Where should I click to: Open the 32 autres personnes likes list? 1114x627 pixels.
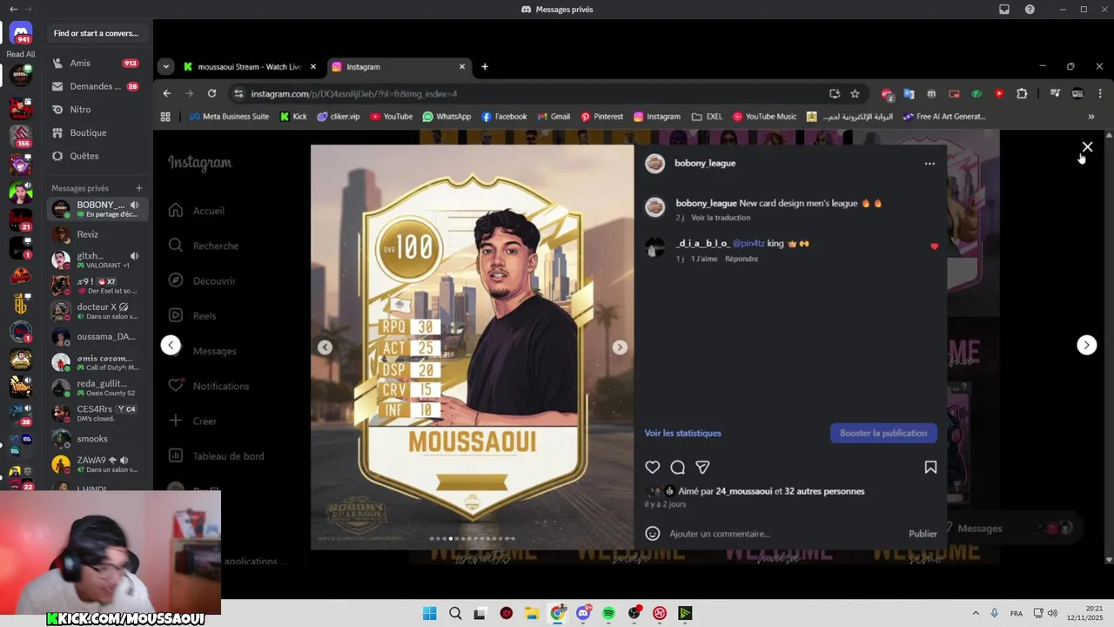coord(824,491)
